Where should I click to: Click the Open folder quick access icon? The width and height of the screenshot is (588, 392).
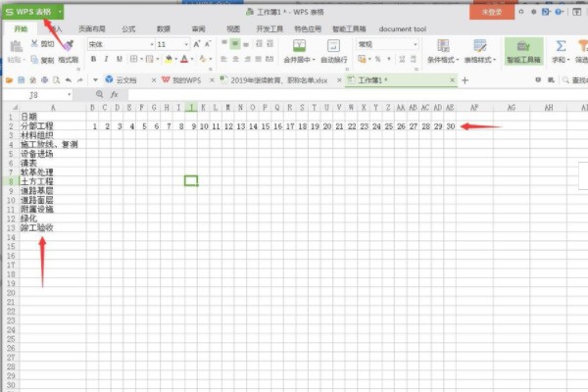[x=10, y=80]
